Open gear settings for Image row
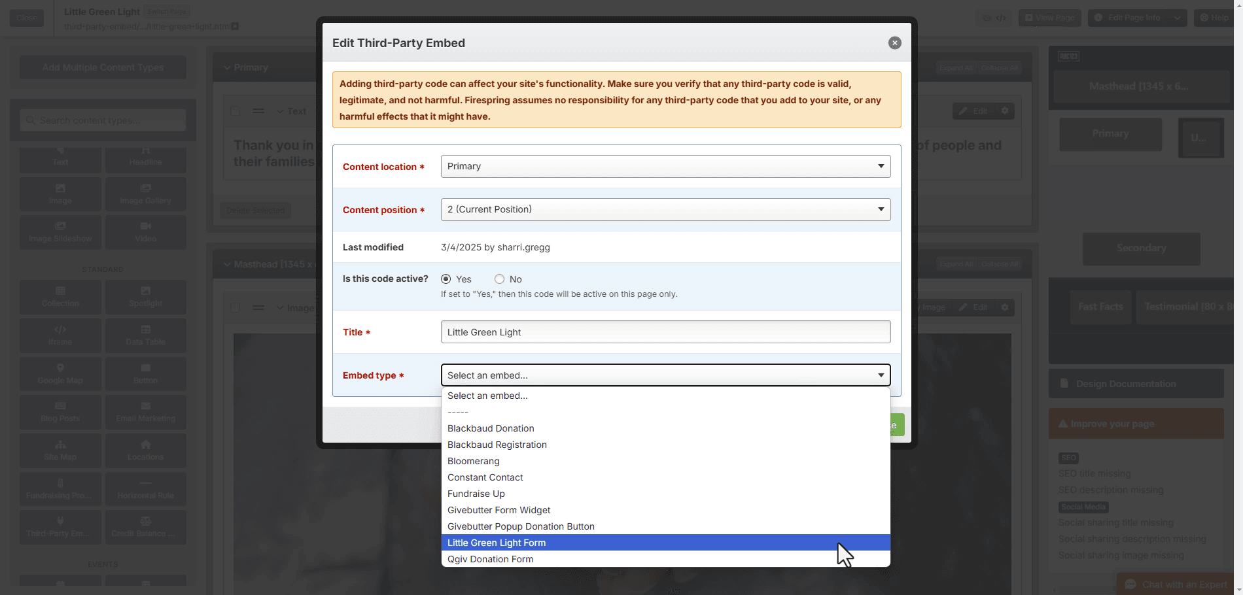1243x595 pixels. pos(1005,307)
